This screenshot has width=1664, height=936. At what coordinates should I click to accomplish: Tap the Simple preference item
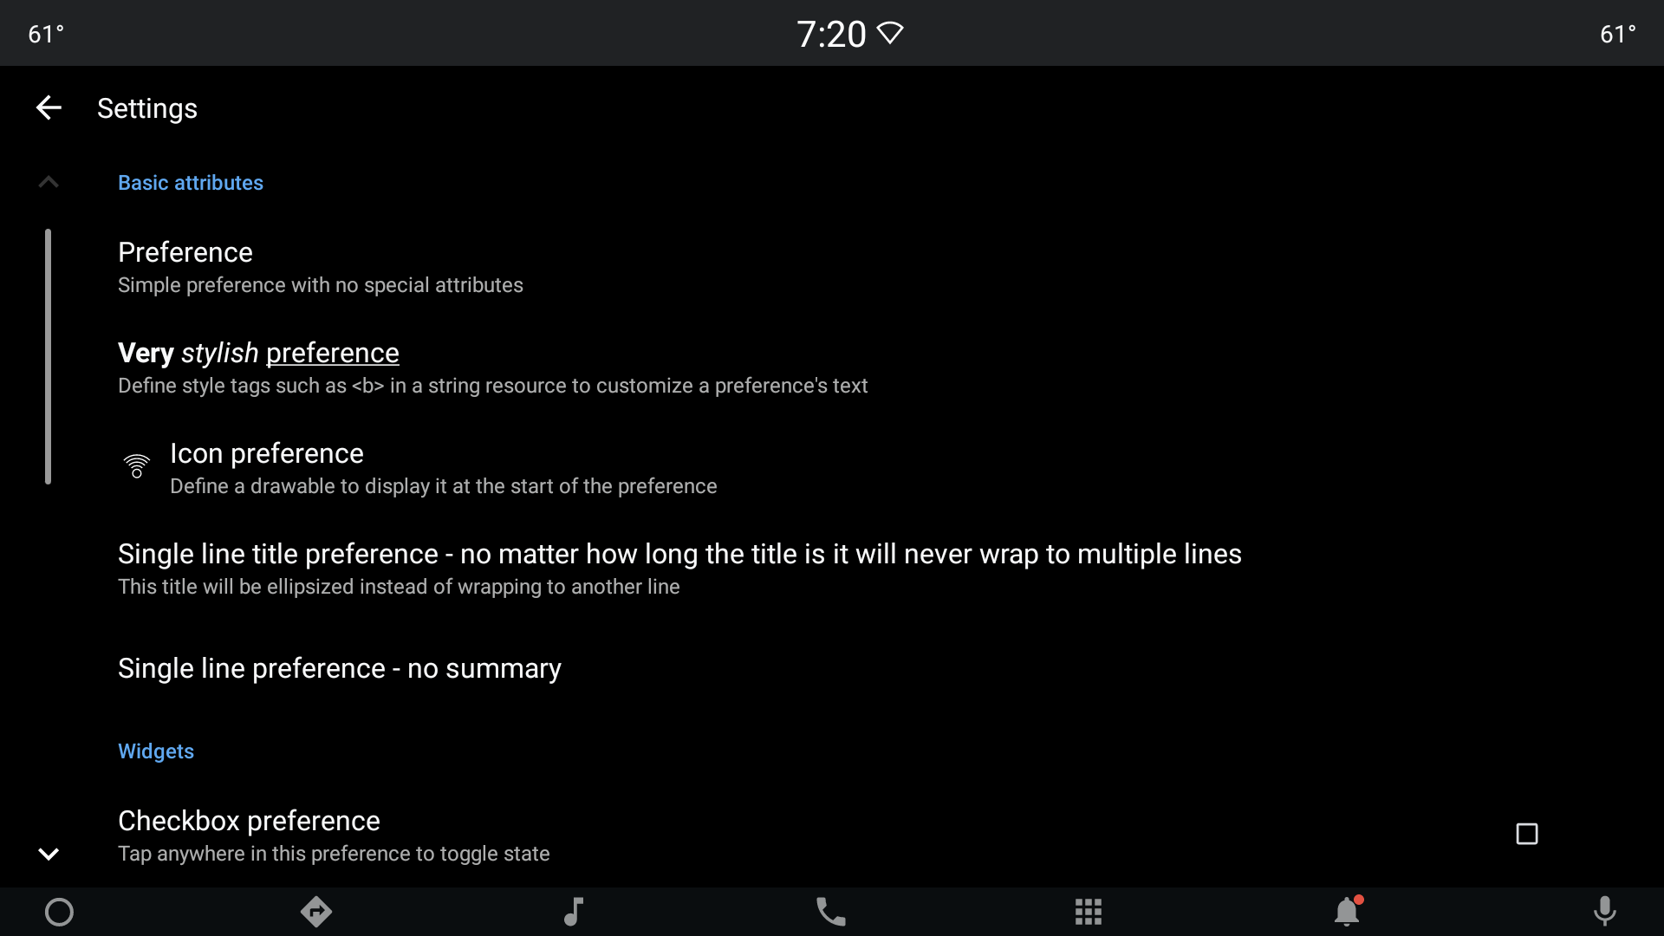832,266
